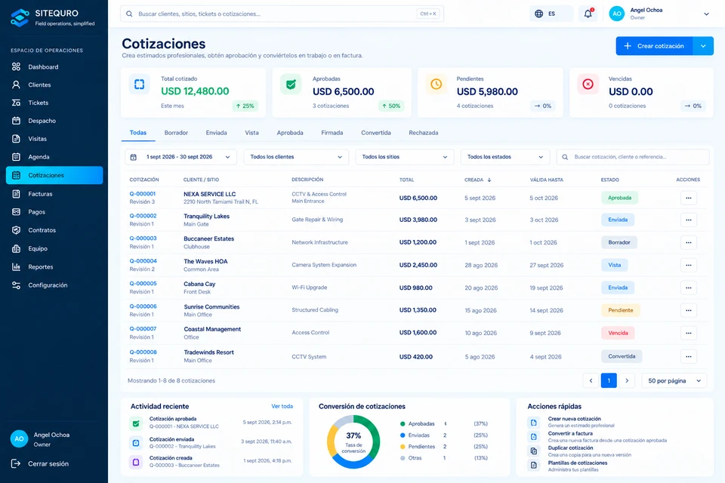Open Todos los sitios dropdown

pos(405,157)
